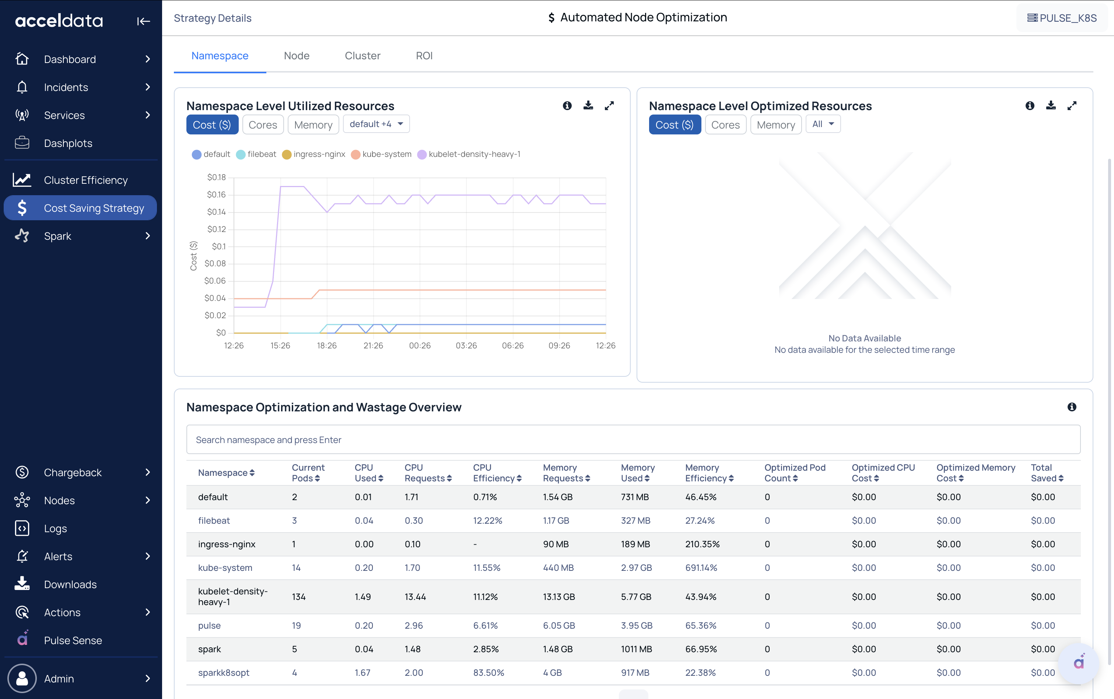Expand the Utilized Resources chart fullscreen
1114x699 pixels.
(609, 106)
